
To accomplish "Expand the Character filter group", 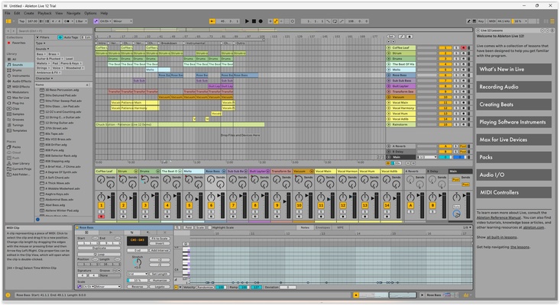I will pyautogui.click(x=44, y=79).
